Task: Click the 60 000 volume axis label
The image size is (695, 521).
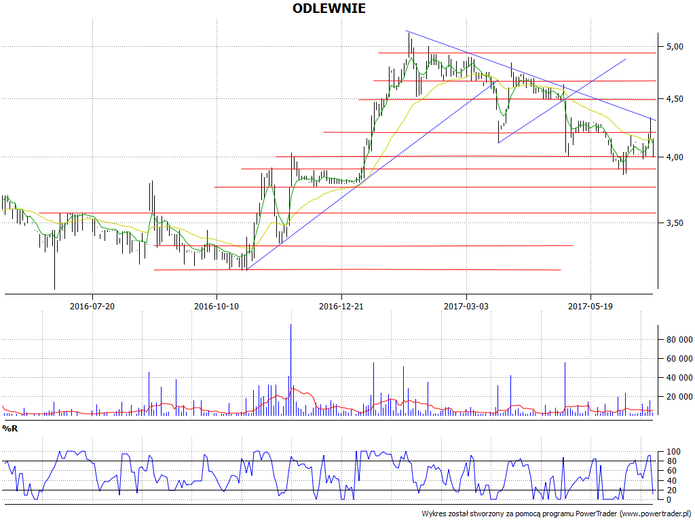Action: 679,359
